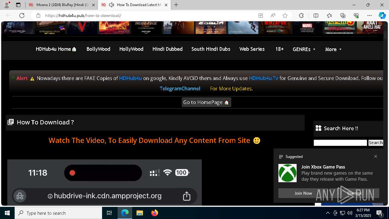
Task: Start Read aloud from address bar
Action: coord(273,16)
